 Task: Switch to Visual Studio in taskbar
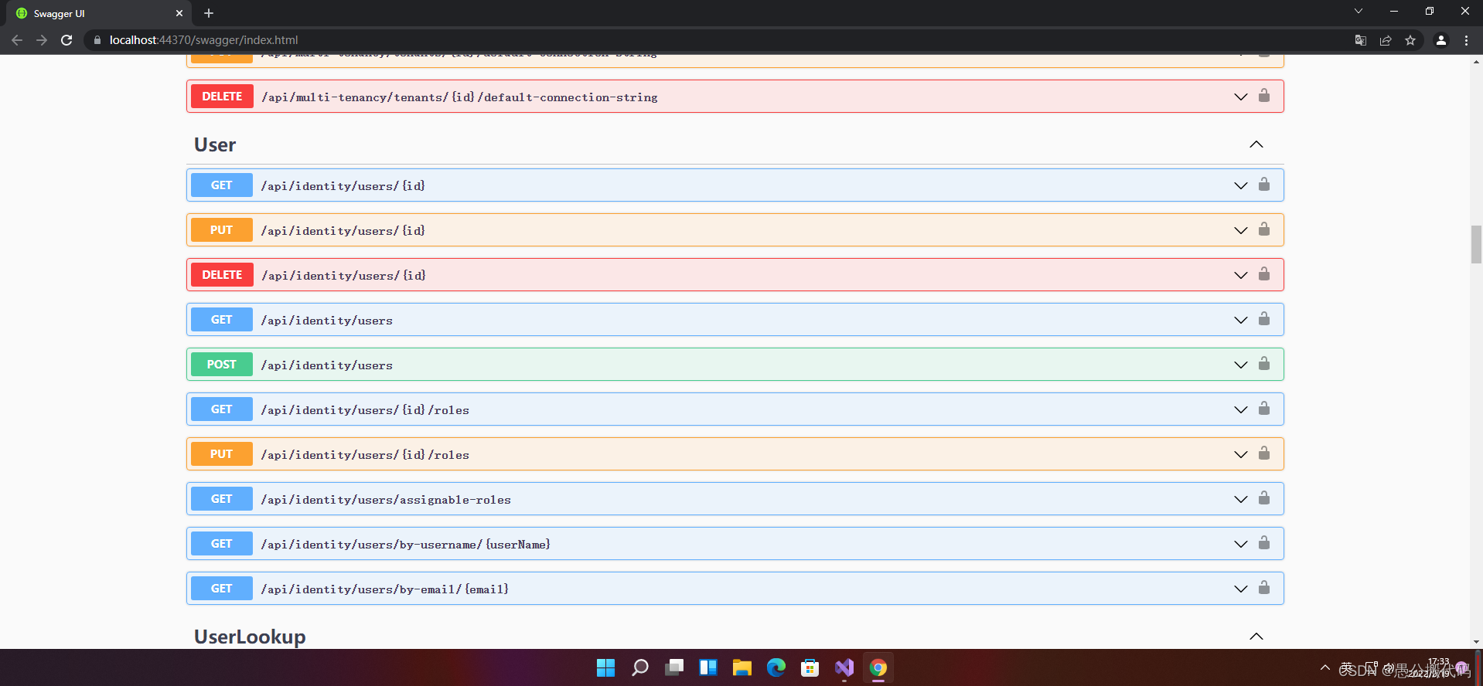[844, 667]
